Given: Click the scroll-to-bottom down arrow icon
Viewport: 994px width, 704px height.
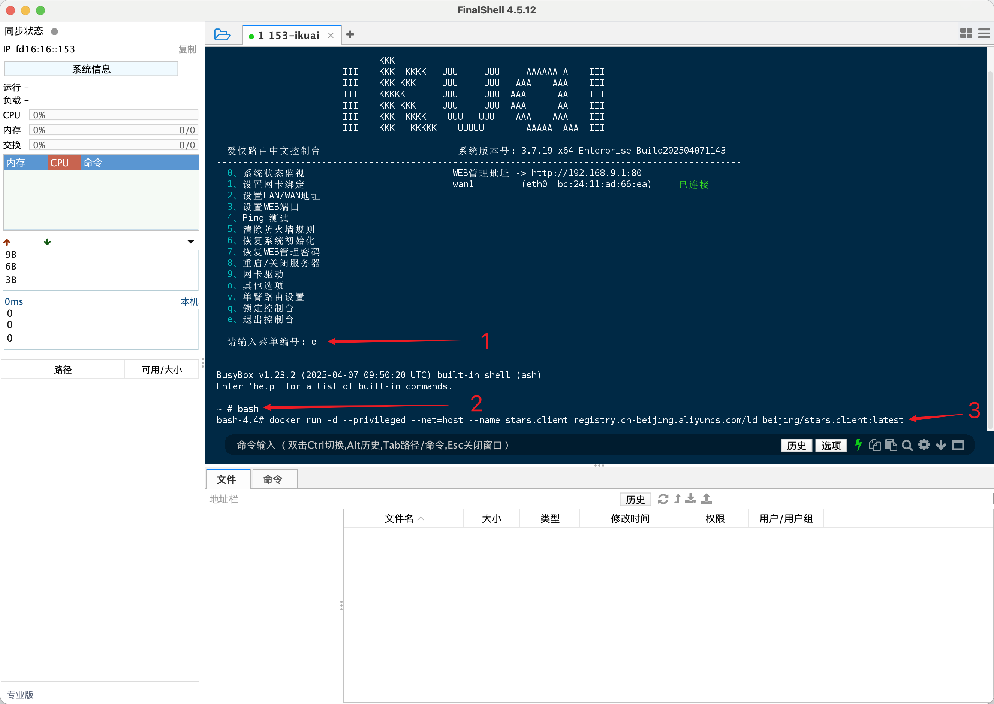Looking at the screenshot, I should 941,445.
